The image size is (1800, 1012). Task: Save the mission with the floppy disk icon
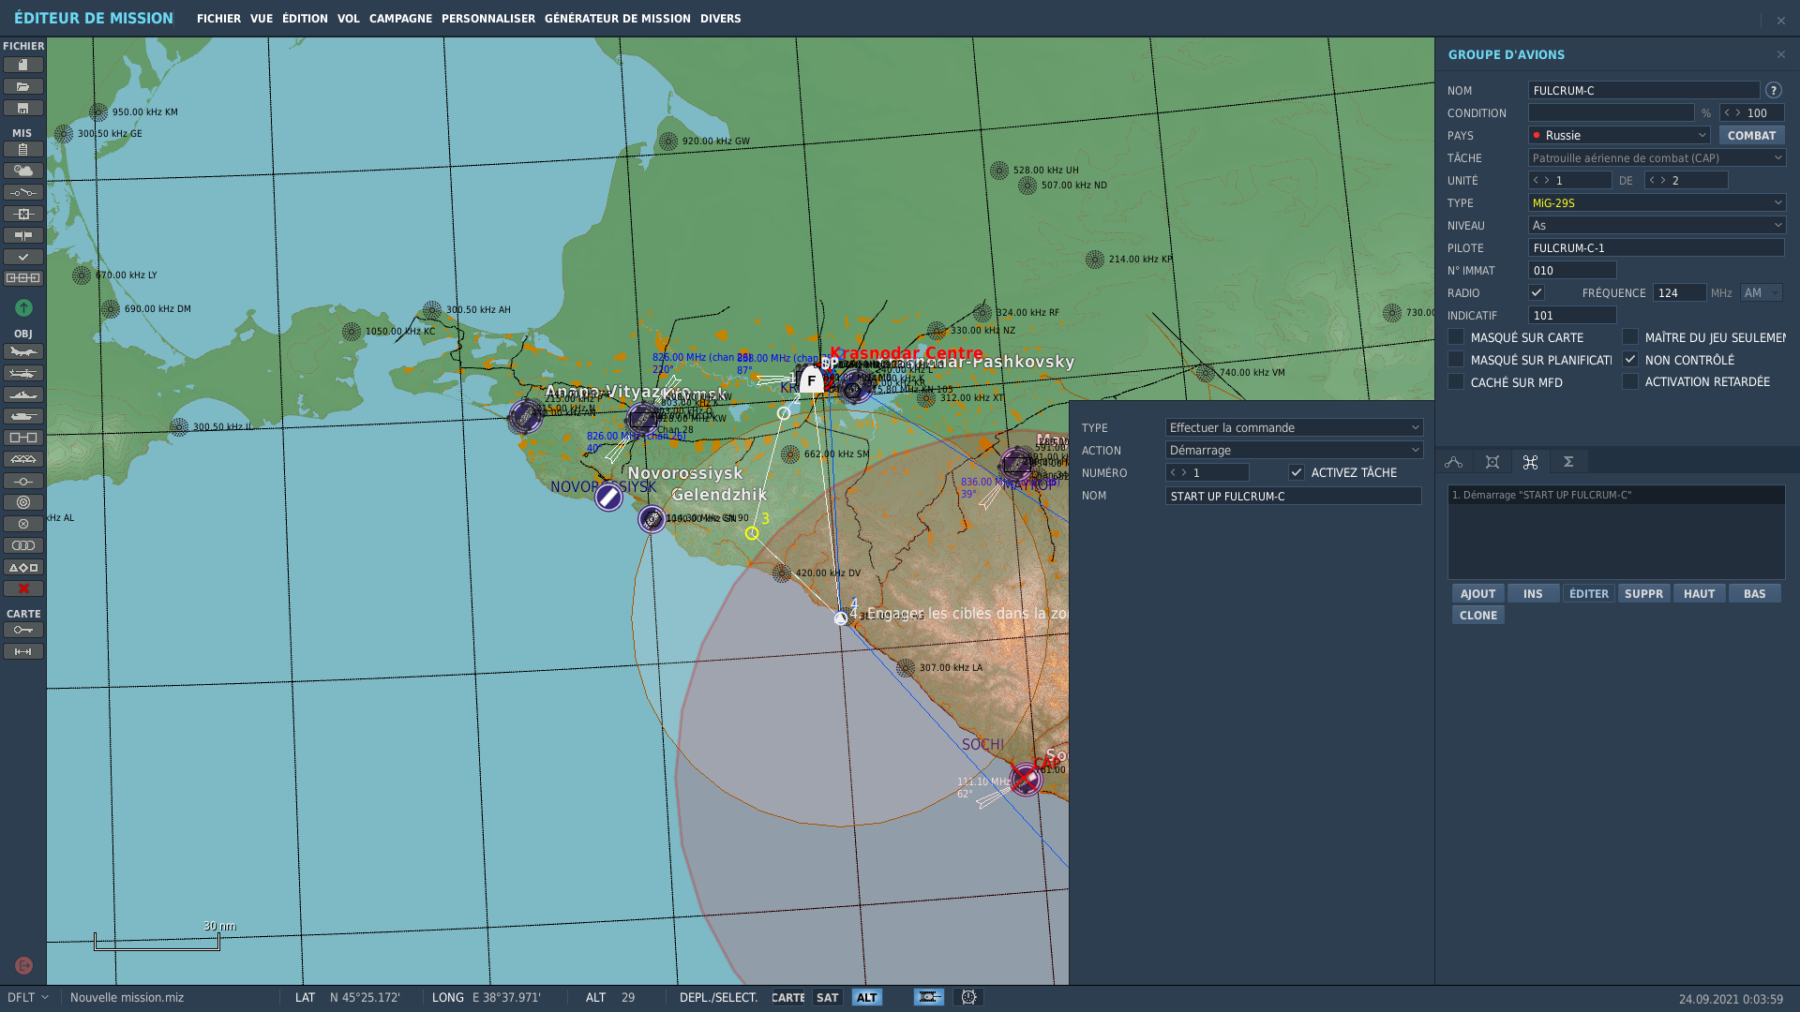tap(23, 108)
